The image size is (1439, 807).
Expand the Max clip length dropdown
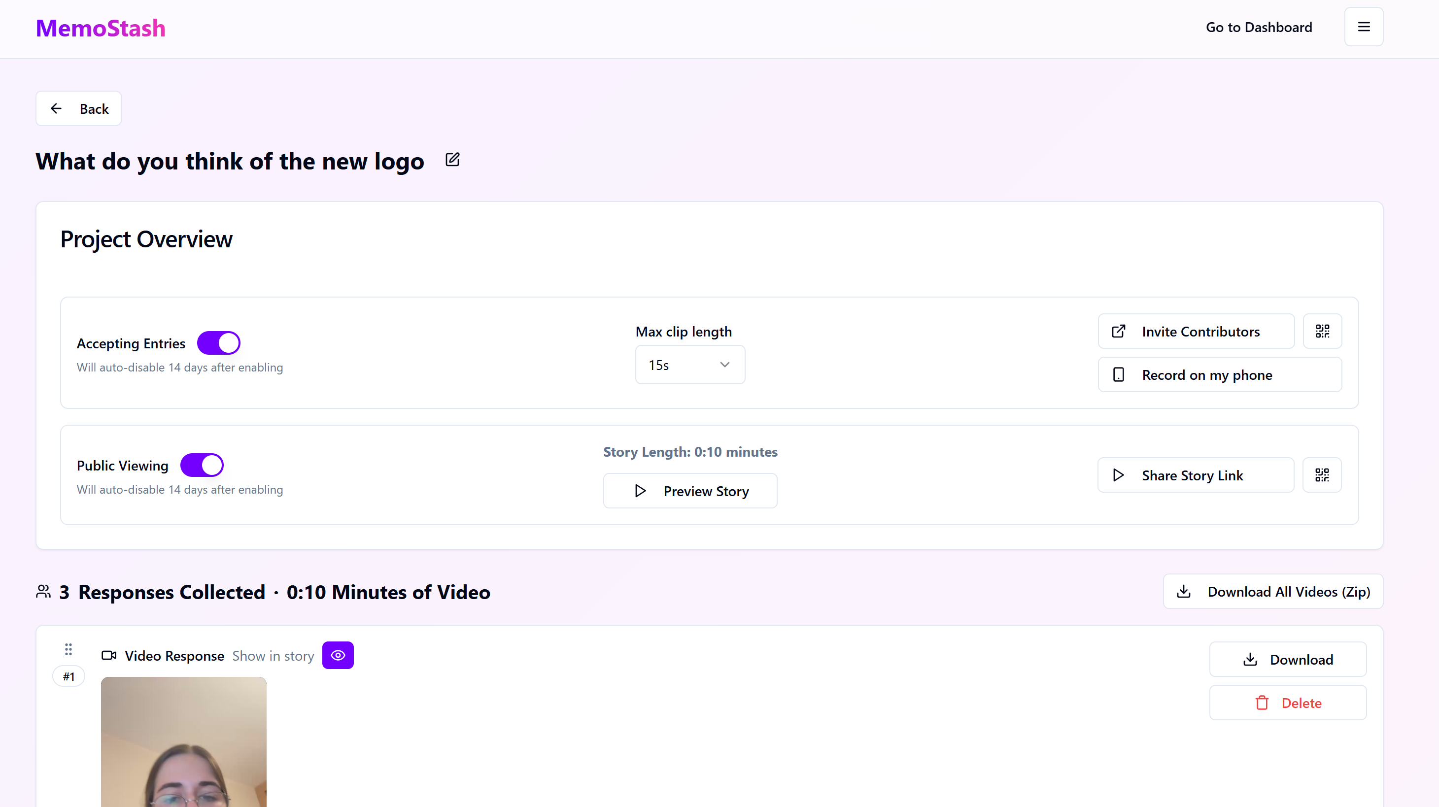[x=690, y=365]
